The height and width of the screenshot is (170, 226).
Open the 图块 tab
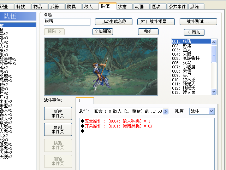pos(158,6)
